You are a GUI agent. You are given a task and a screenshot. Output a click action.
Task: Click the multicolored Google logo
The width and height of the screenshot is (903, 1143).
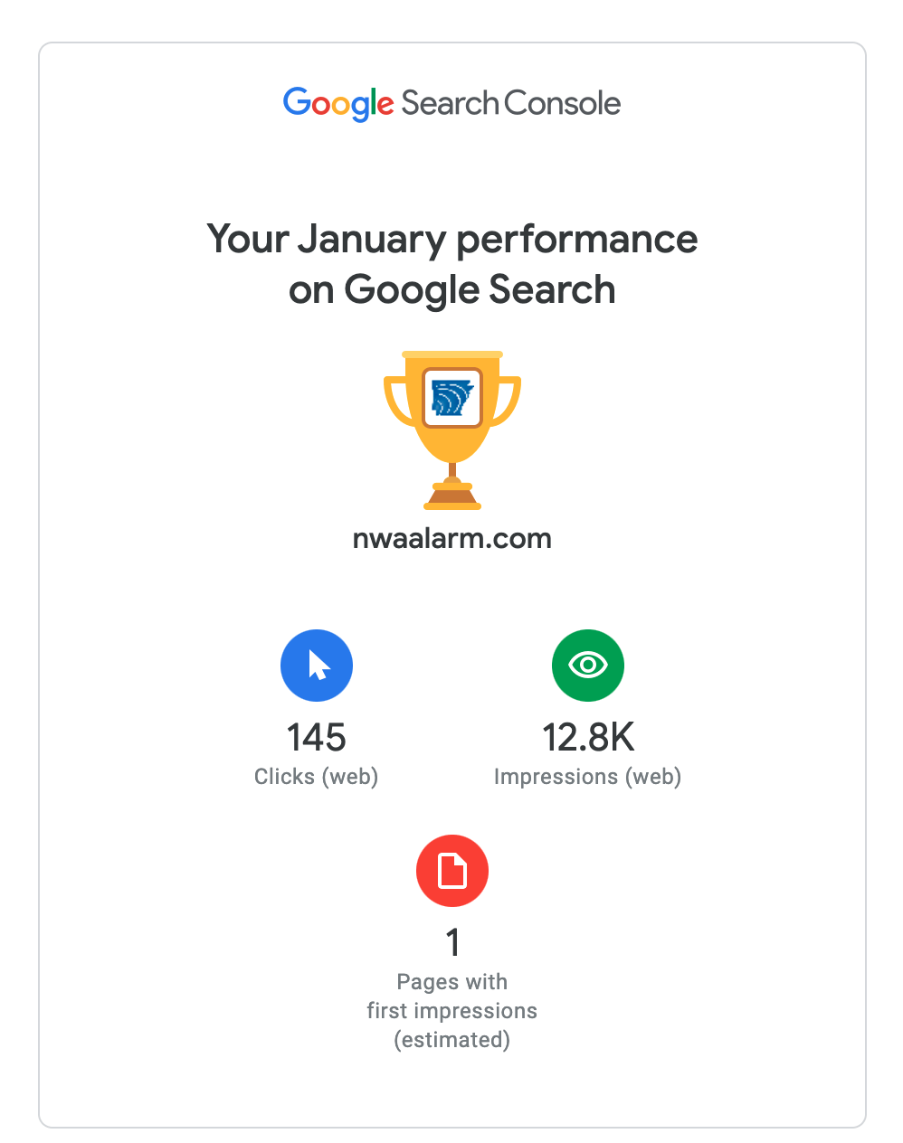tap(337, 104)
